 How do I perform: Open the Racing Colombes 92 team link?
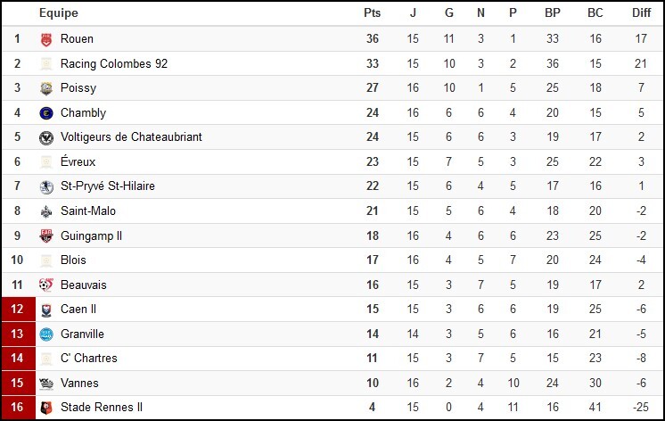click(x=113, y=64)
